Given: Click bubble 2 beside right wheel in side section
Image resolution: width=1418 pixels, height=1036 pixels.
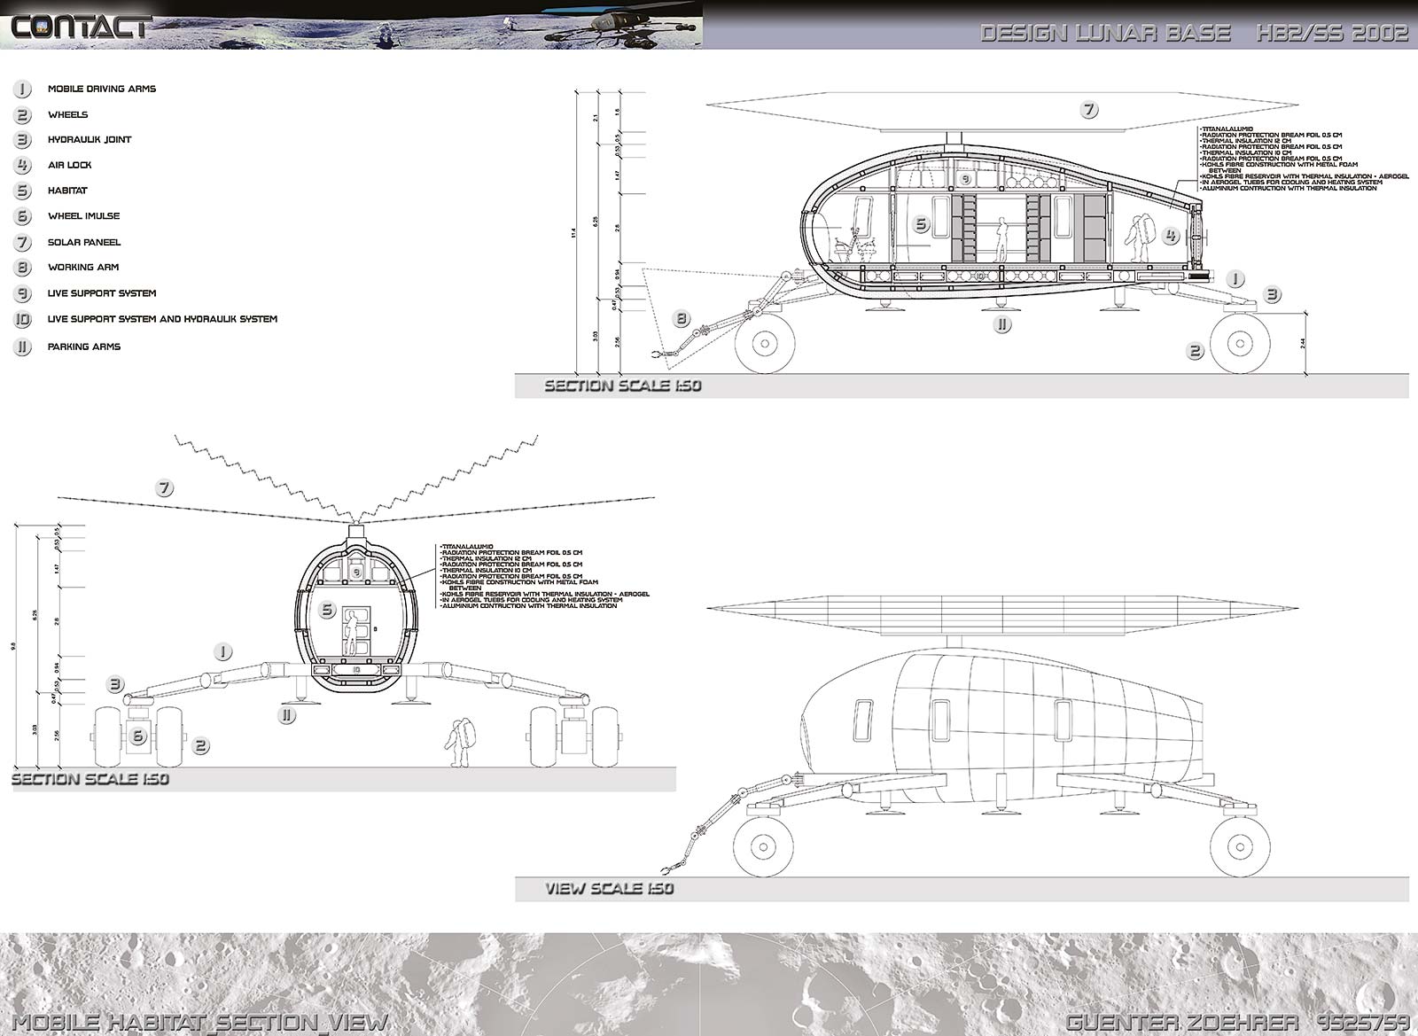Looking at the screenshot, I should tap(1196, 352).
